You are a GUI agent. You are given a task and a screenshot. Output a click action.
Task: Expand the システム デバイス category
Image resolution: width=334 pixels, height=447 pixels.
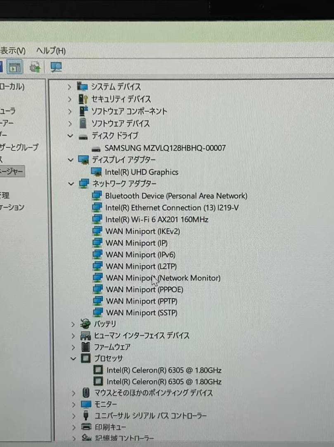(69, 87)
